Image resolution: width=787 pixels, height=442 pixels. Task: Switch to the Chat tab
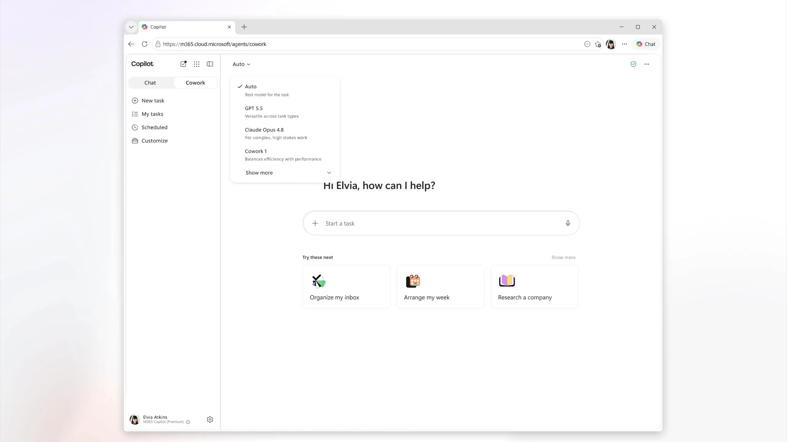coord(150,83)
